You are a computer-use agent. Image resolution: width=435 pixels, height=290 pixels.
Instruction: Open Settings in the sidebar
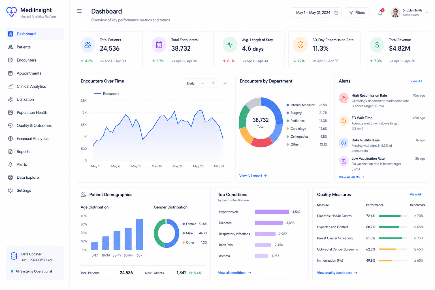[35, 190]
